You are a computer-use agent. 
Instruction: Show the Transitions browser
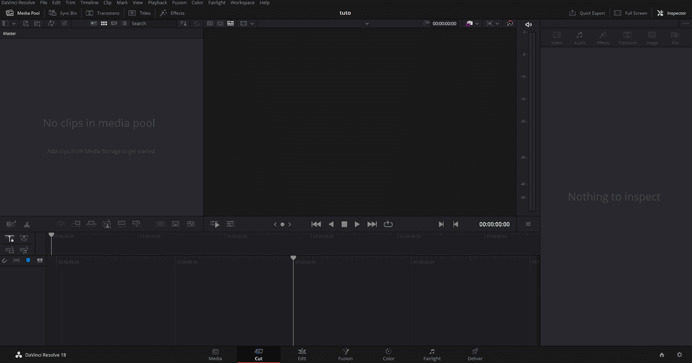(x=103, y=13)
